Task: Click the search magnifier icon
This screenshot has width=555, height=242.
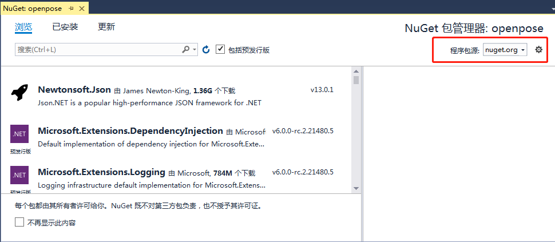Action: click(186, 50)
